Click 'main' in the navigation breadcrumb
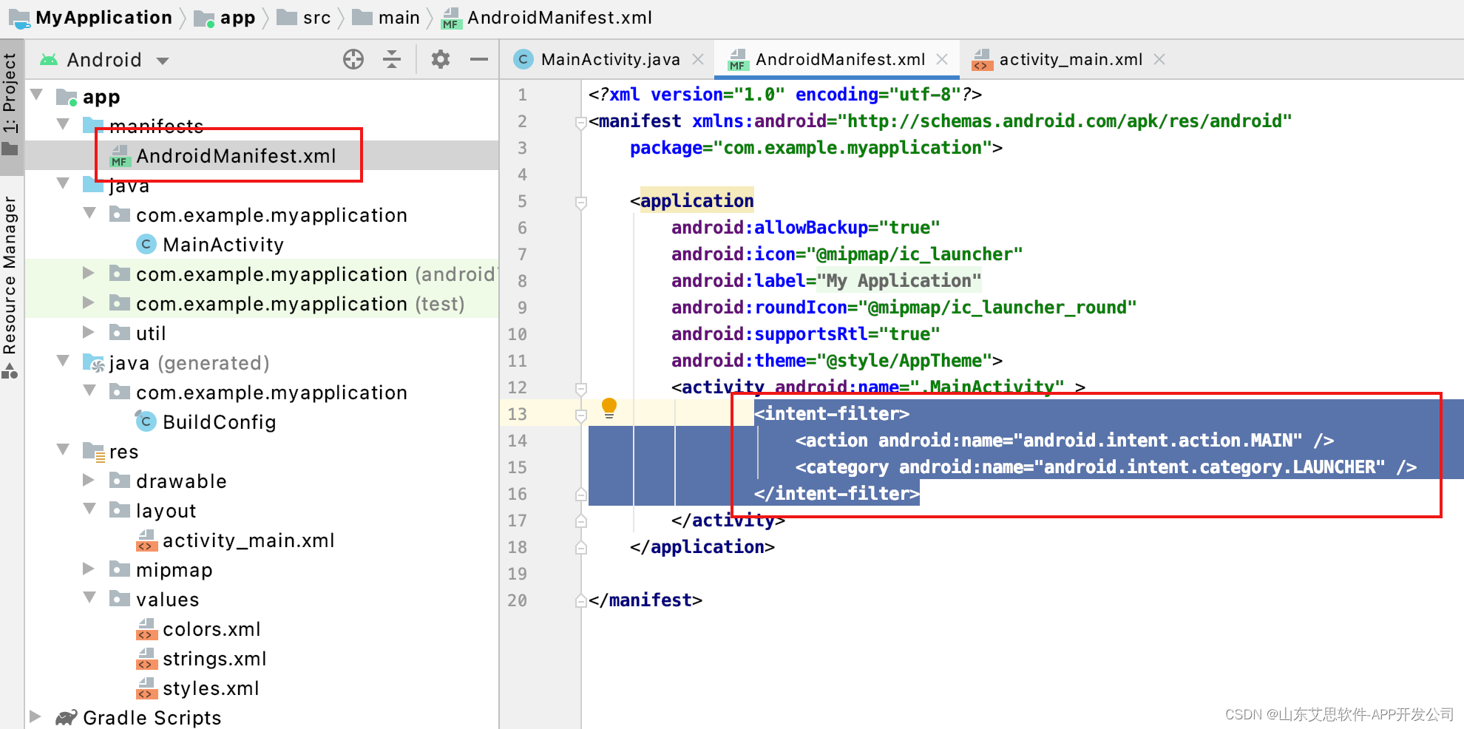 399,17
